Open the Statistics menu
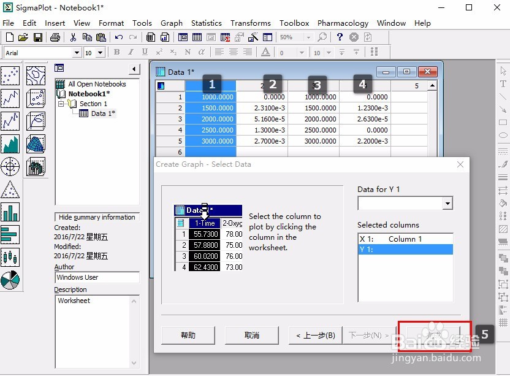 coord(206,23)
